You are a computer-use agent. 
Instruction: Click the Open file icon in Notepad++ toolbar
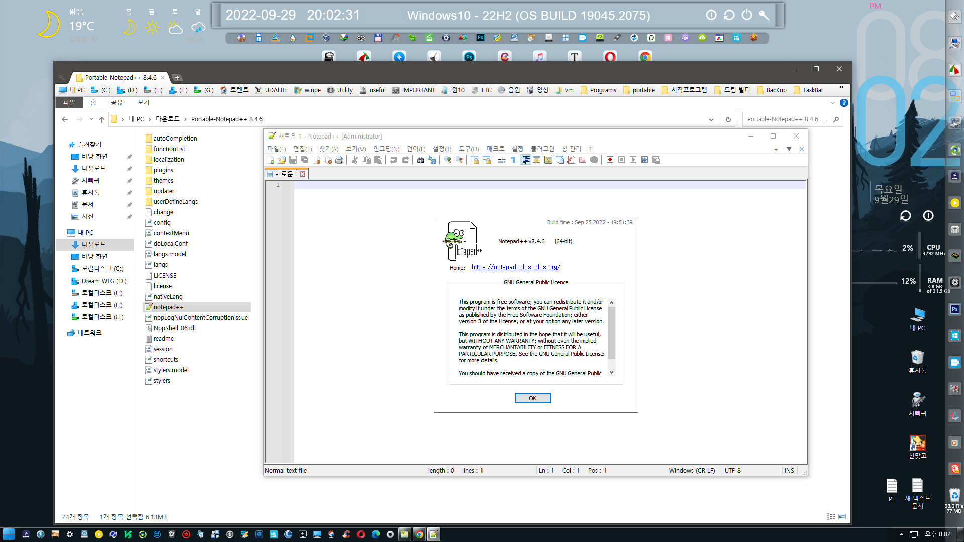click(x=282, y=160)
